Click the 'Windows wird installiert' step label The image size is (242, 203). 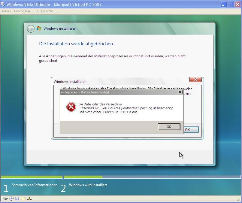tap(88, 185)
